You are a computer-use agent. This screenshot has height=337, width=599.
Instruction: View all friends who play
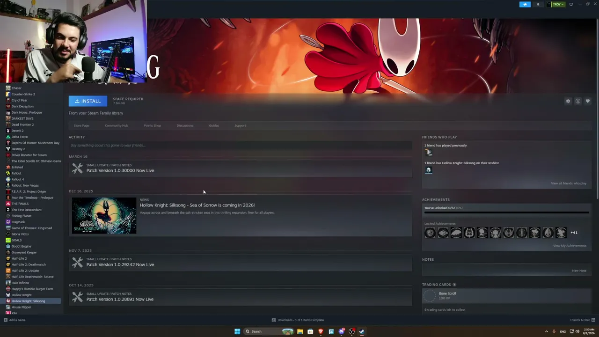[569, 183]
